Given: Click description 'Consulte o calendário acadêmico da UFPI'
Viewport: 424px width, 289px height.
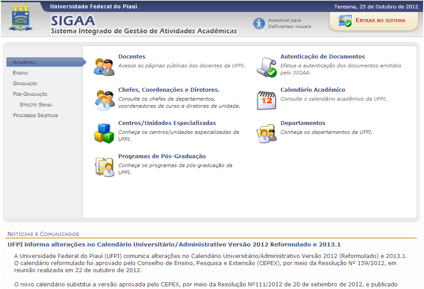Looking at the screenshot, I should pyautogui.click(x=334, y=99).
